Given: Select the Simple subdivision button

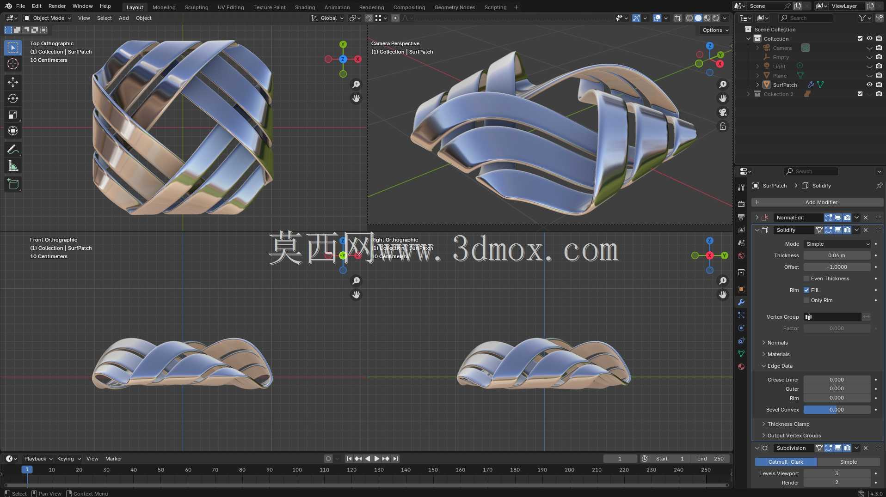Looking at the screenshot, I should click(x=848, y=462).
